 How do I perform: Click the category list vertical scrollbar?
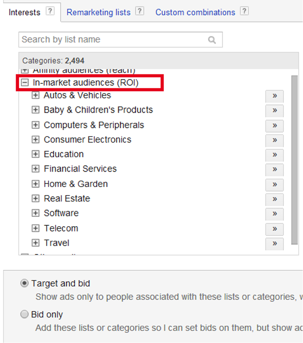[x=295, y=158]
